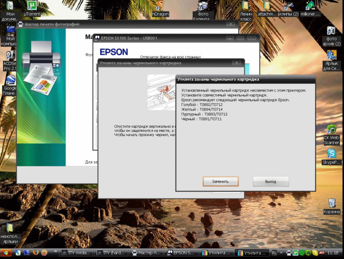Screen dimensions: 344x259
Task: Click the text Черный : T0891/T0711
Action: [x=201, y=119]
